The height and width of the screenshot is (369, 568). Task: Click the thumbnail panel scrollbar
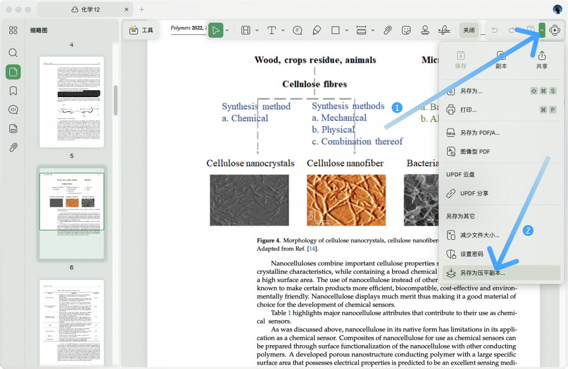[116, 100]
